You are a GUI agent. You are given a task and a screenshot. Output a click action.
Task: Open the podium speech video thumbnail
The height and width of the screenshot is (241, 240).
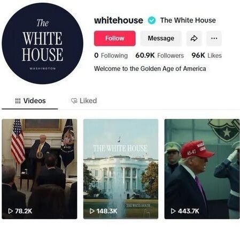40,169
